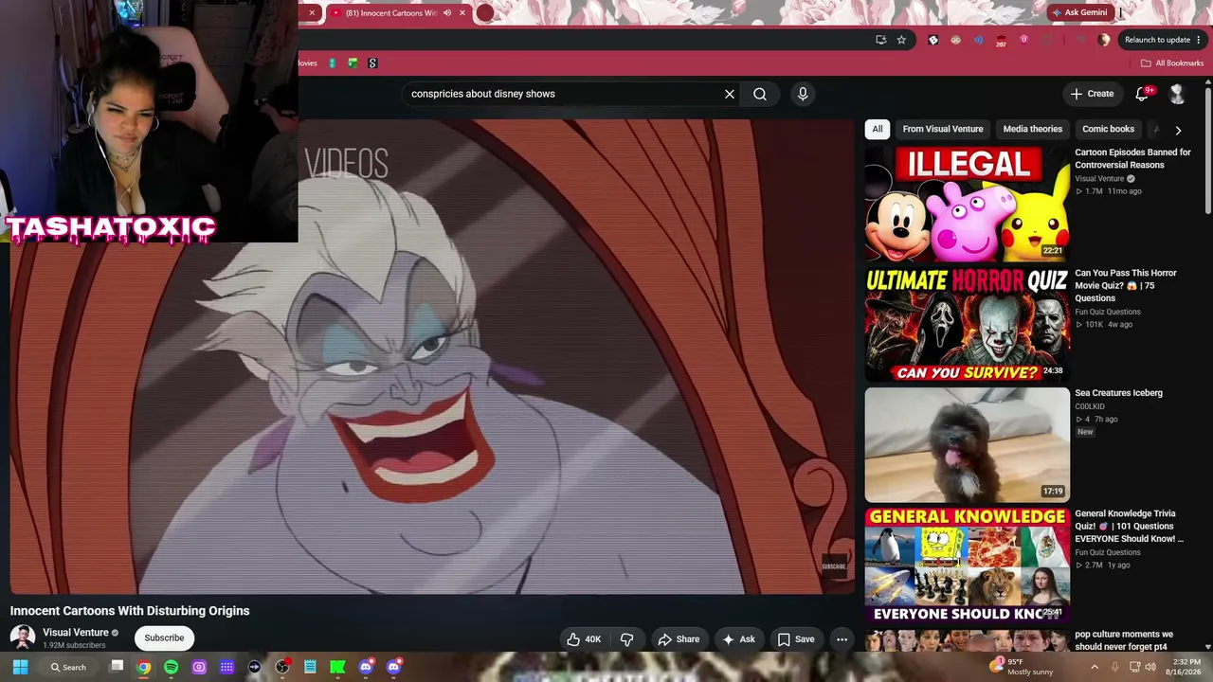Open the YouTube account avatar menu
The image size is (1213, 682).
(1177, 94)
